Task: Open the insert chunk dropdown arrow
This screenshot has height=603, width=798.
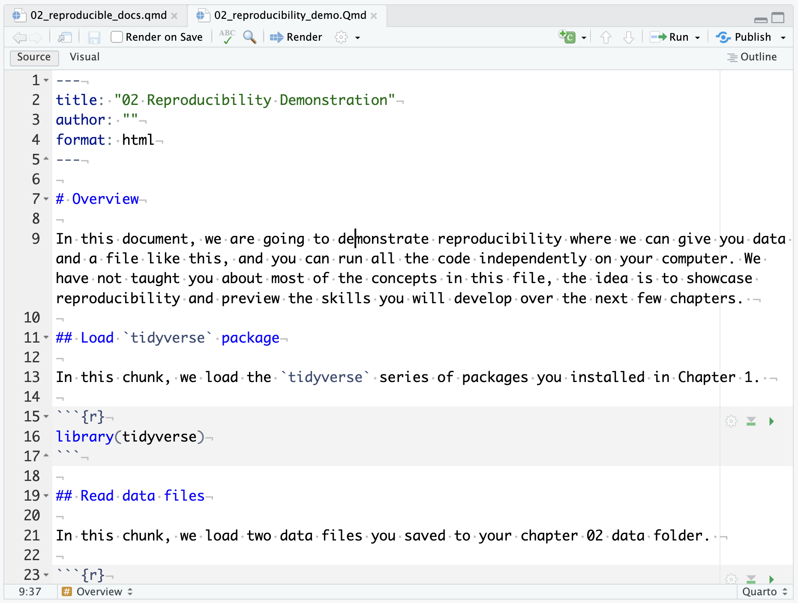Action: (583, 38)
